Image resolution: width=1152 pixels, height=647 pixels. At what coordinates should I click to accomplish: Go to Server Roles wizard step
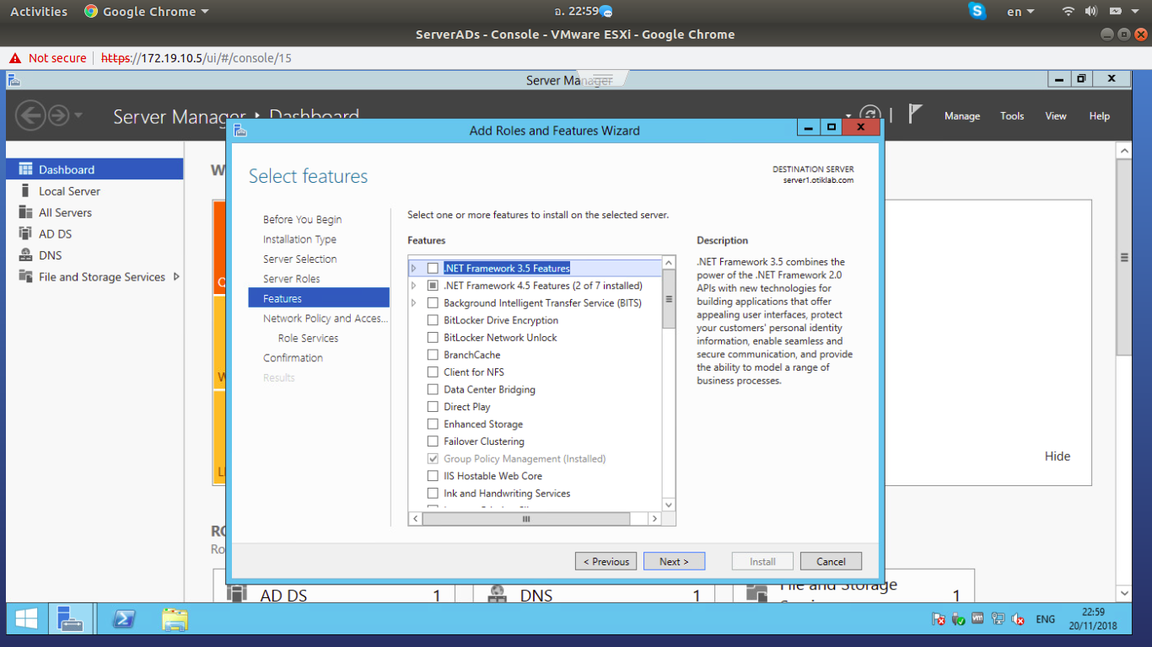[291, 279]
